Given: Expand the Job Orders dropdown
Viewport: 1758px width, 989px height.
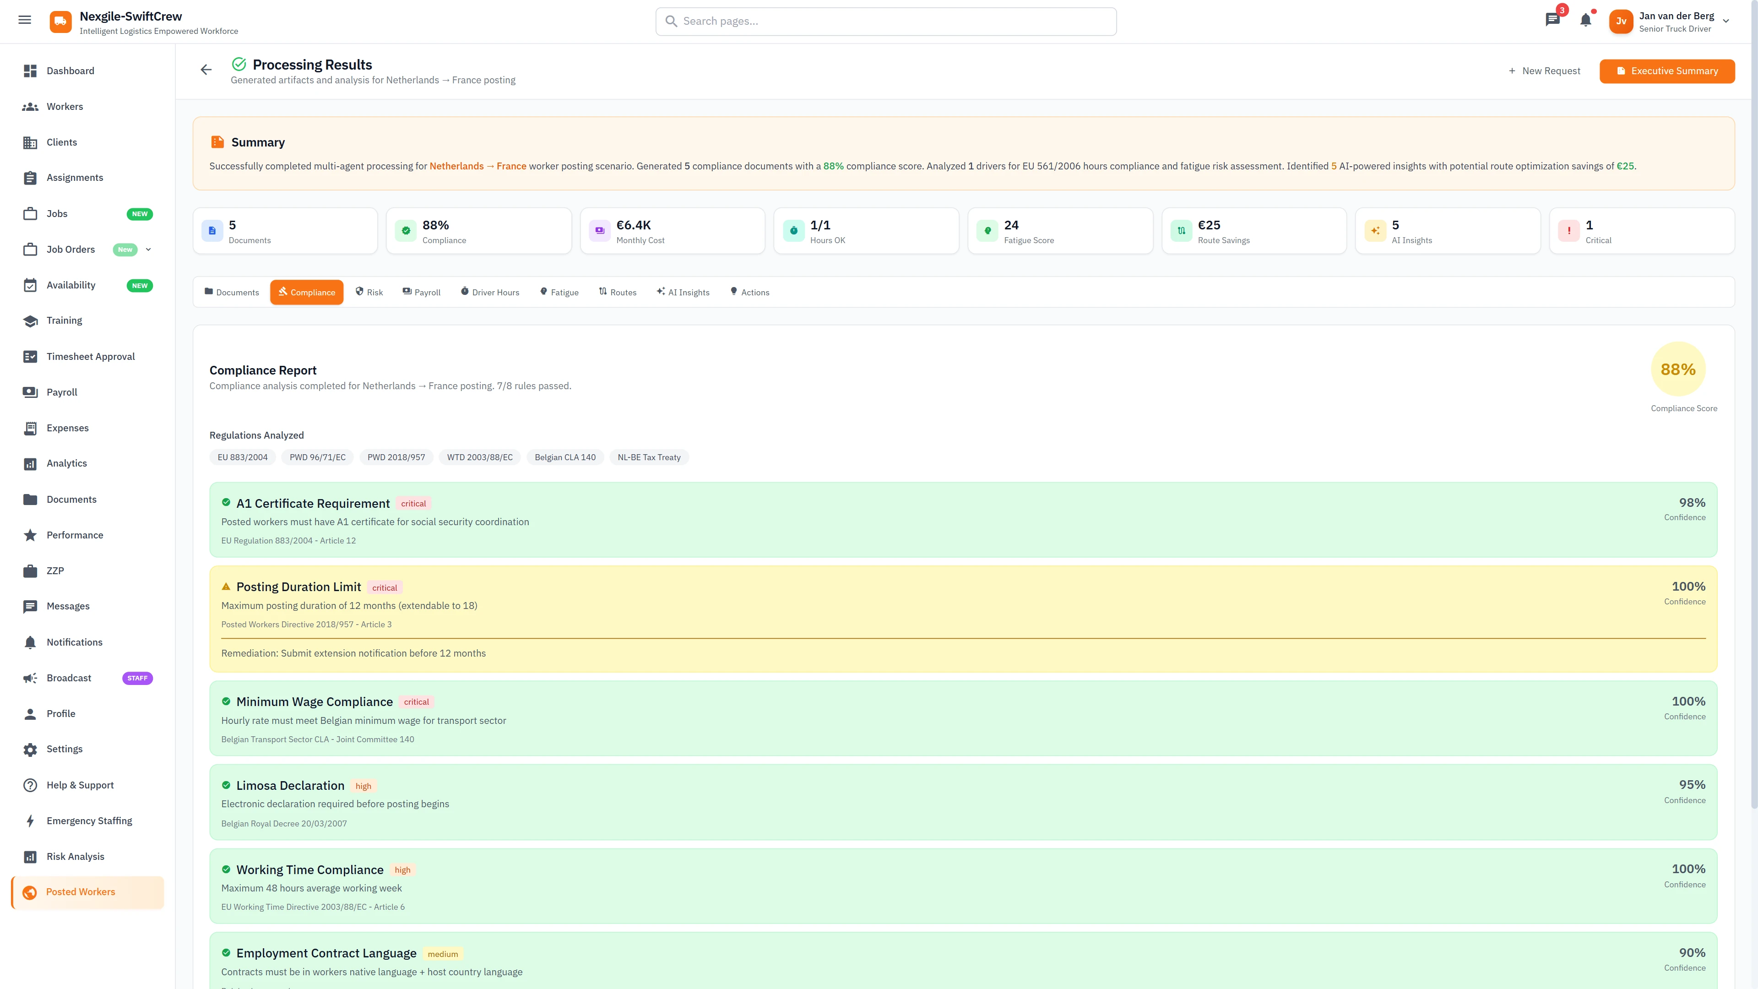Looking at the screenshot, I should coord(149,249).
